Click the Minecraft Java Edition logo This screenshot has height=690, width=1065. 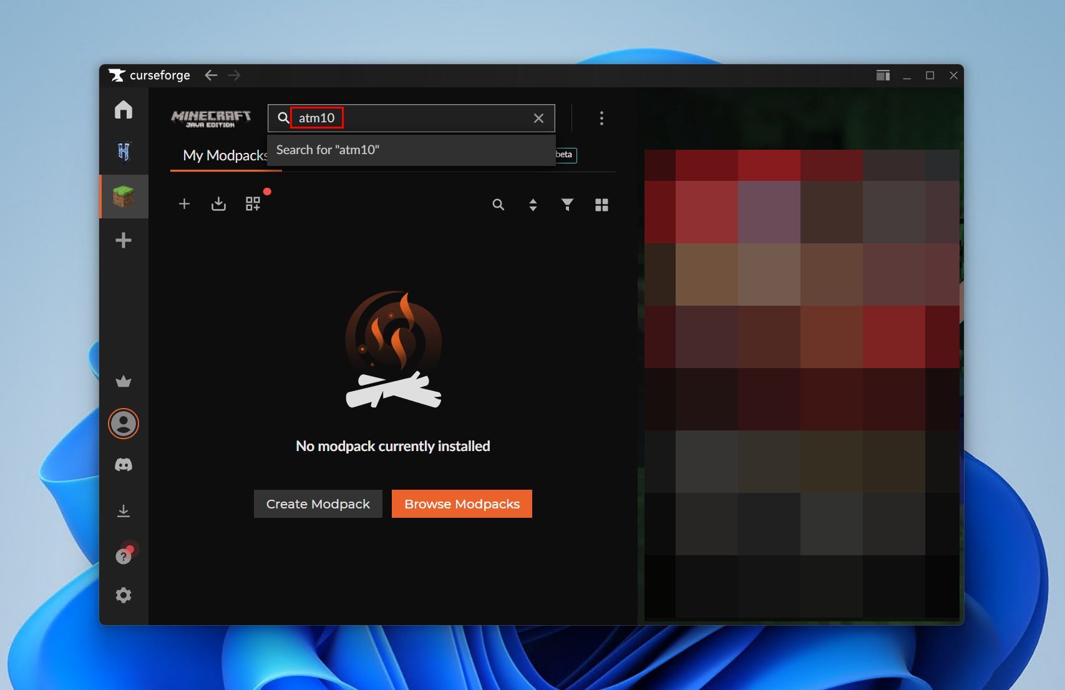(x=211, y=119)
